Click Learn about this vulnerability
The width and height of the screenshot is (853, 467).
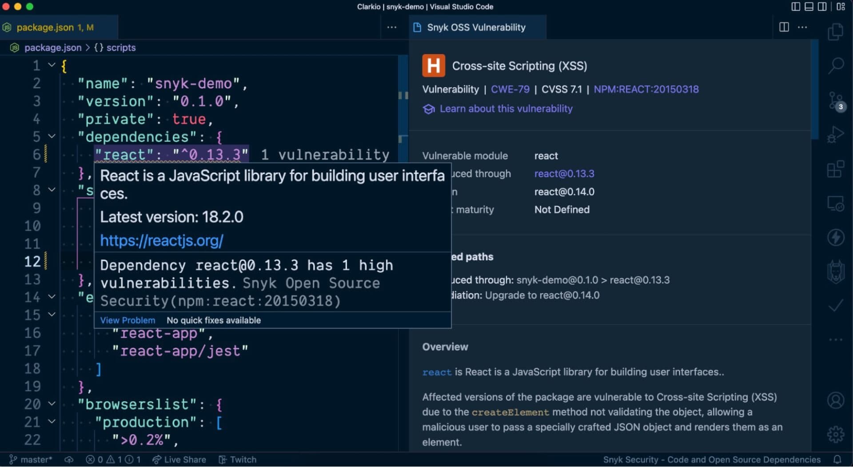pyautogui.click(x=506, y=108)
